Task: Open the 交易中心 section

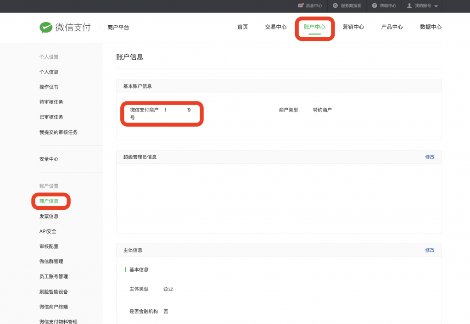Action: point(275,27)
